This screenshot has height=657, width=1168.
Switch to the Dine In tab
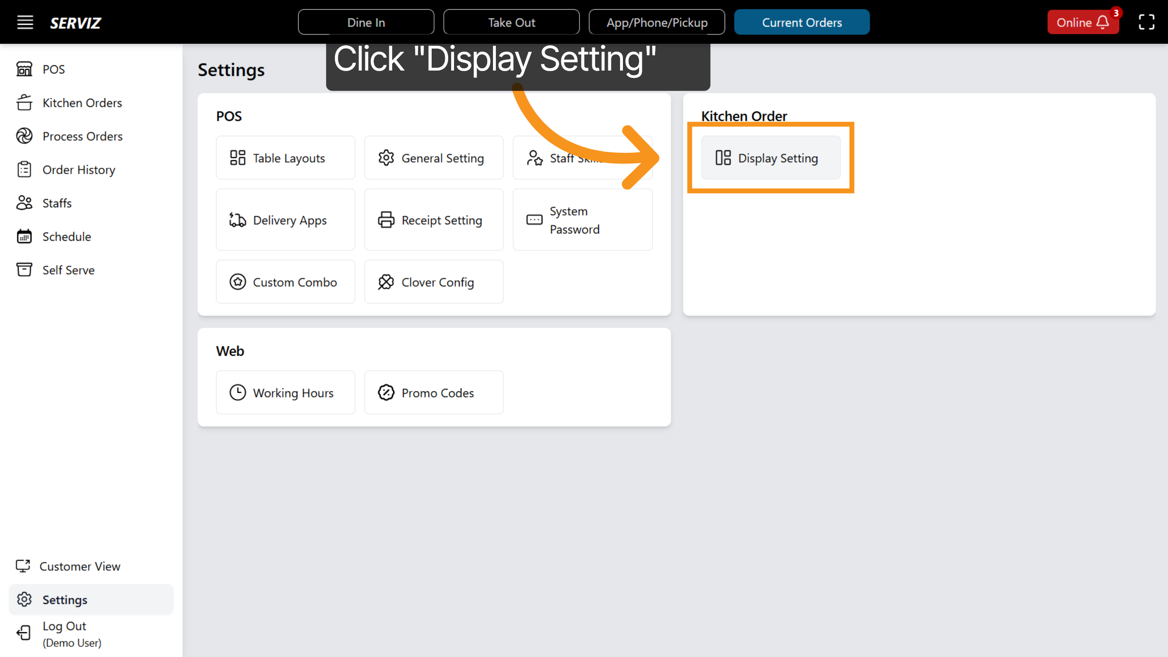pos(366,22)
